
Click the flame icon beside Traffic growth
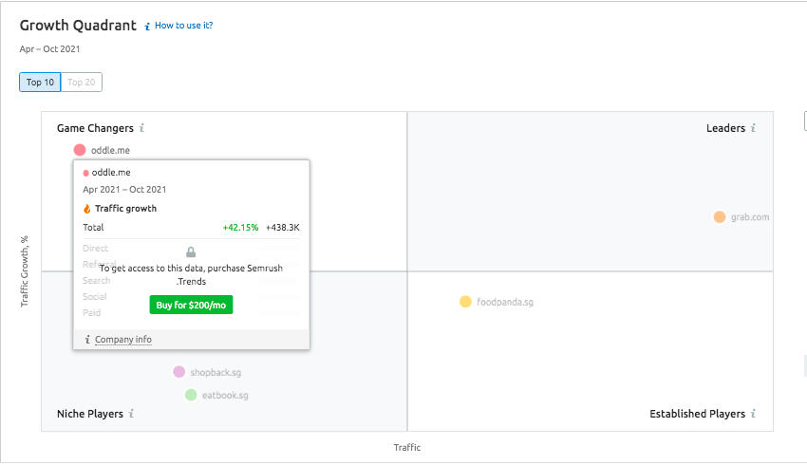pos(87,209)
